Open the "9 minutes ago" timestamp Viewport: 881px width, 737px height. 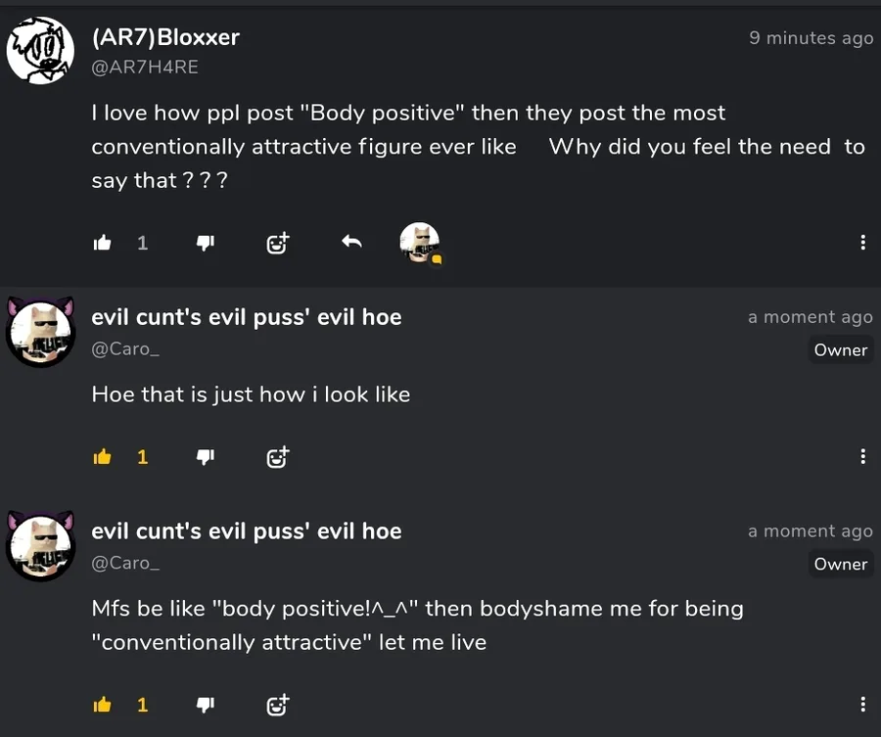pyautogui.click(x=811, y=37)
